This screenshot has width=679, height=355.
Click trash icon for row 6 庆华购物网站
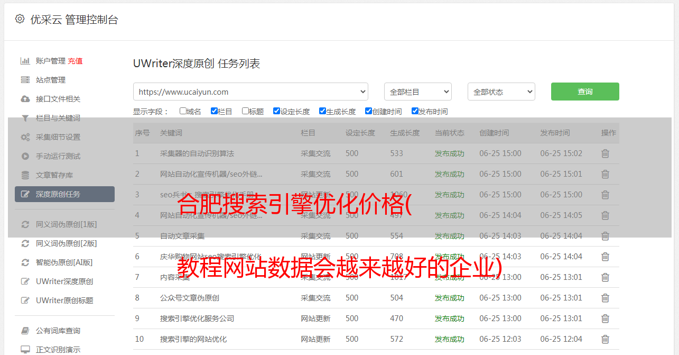tap(606, 257)
